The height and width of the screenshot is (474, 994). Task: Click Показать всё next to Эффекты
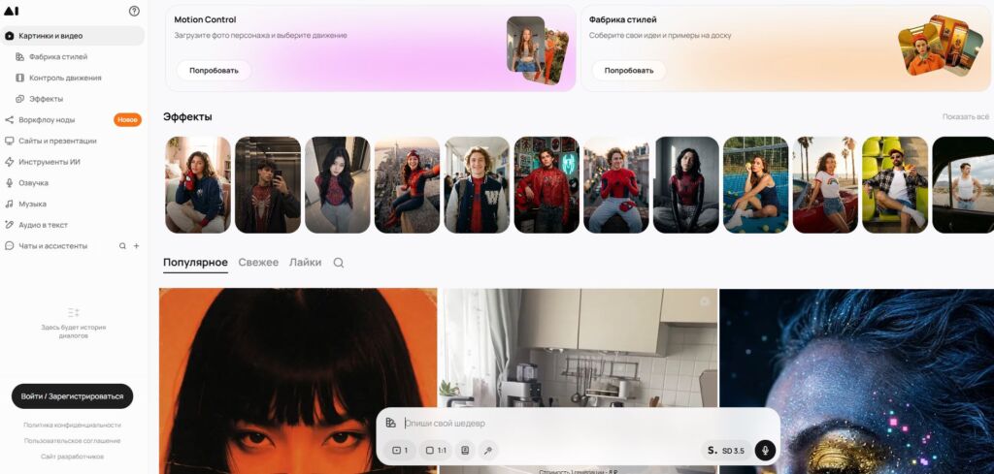pos(966,117)
